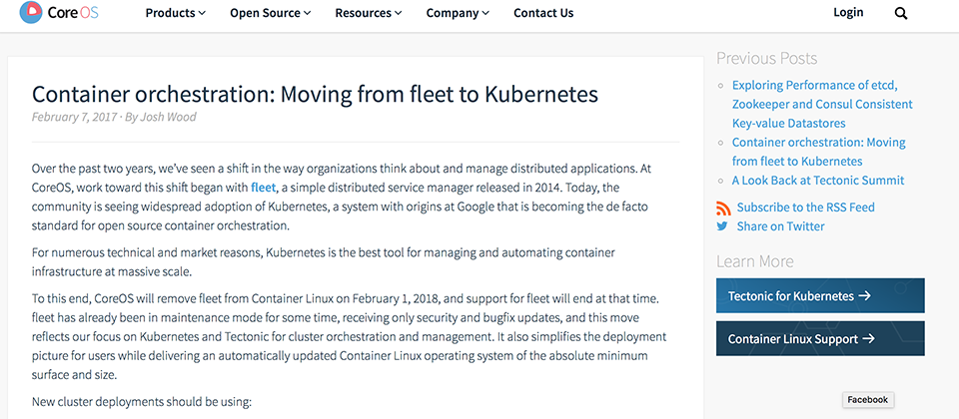
Task: Go to Contact Us page
Action: point(543,13)
